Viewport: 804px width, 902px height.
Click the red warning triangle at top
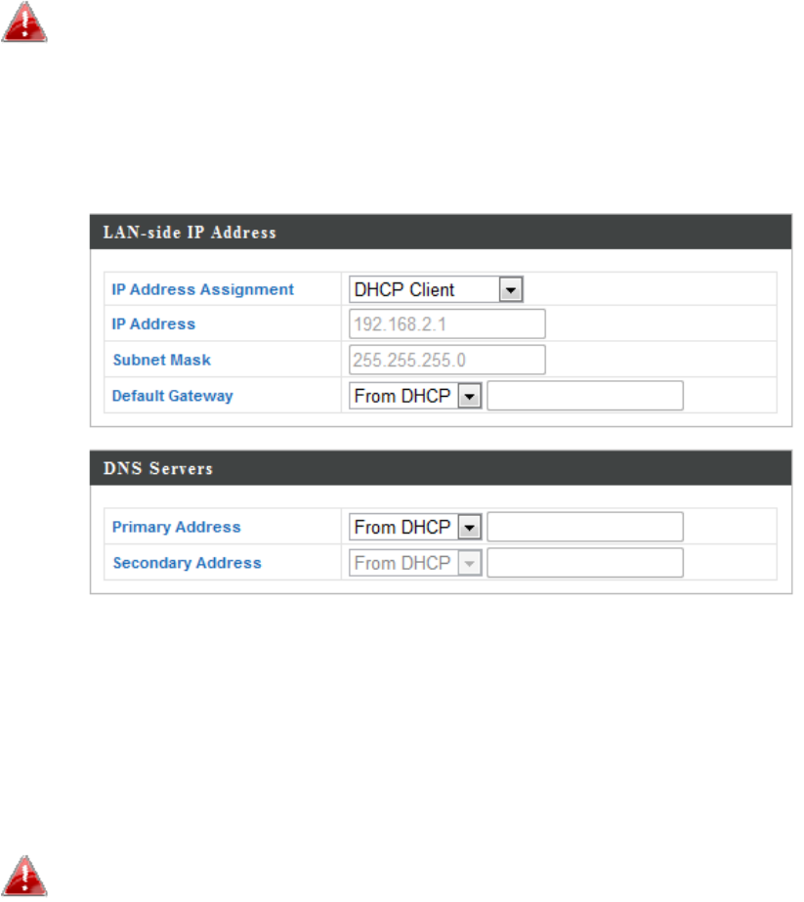coord(25,21)
